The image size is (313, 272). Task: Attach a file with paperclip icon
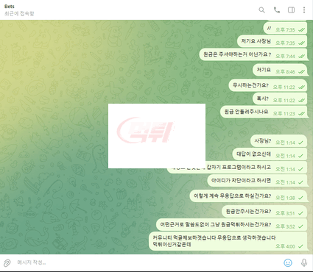tap(7, 262)
